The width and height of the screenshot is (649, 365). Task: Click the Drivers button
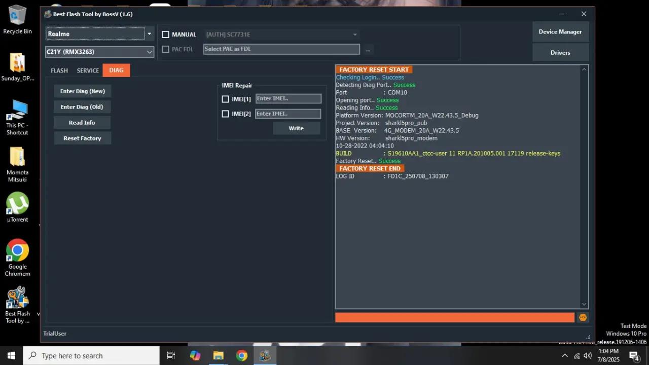(x=560, y=52)
